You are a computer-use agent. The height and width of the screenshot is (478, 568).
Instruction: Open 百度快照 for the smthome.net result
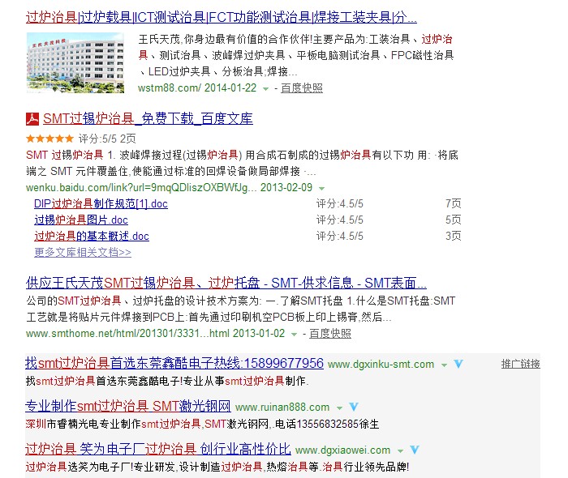coord(330,333)
